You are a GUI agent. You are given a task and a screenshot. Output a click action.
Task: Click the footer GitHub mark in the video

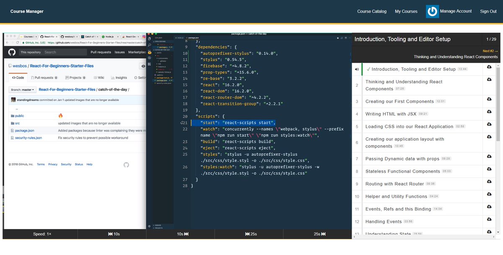coord(126,165)
